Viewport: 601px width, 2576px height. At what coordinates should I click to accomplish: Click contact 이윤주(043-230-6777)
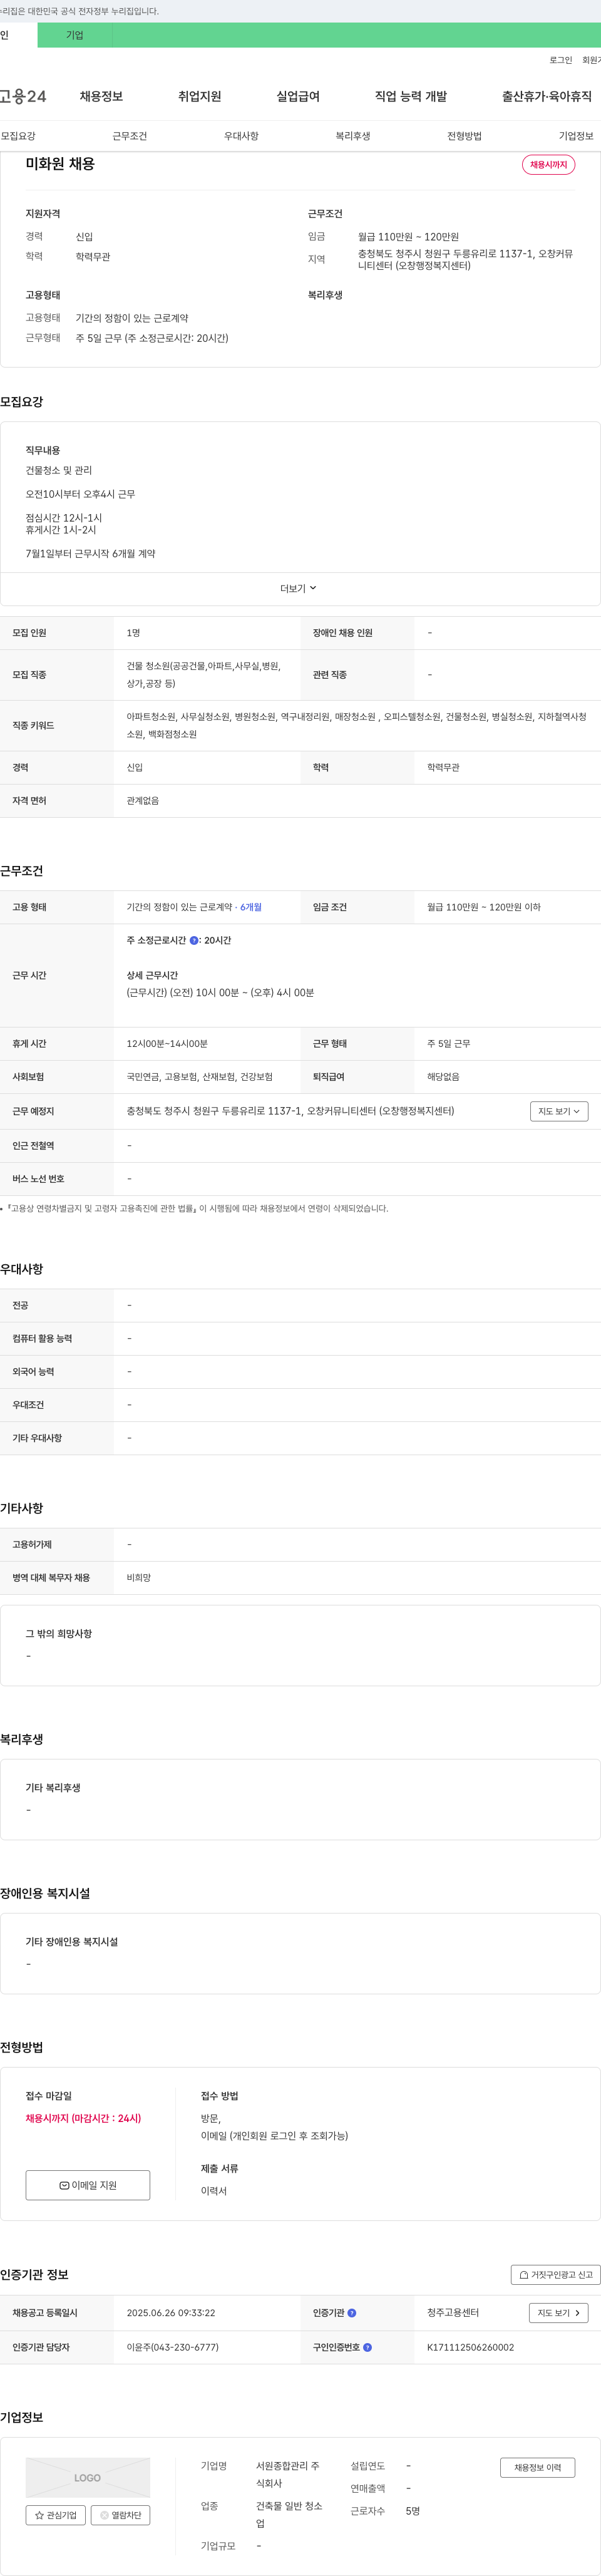tap(172, 2347)
